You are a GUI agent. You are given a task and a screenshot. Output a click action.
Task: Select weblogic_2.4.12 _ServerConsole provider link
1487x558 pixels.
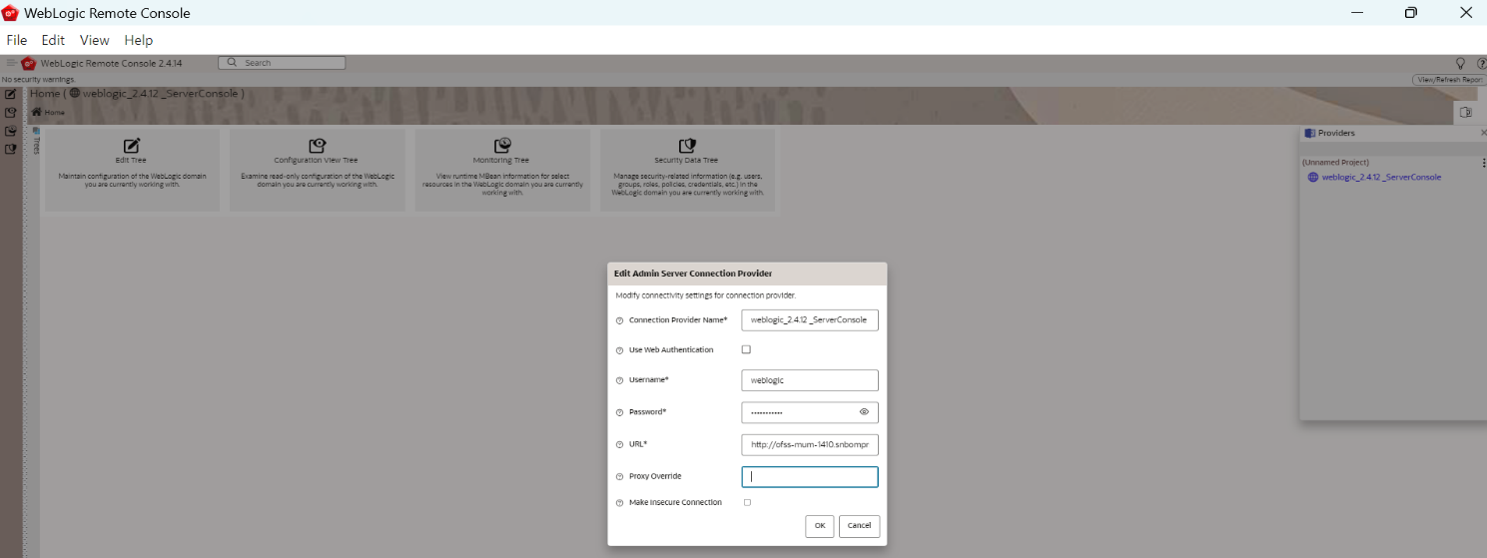pyautogui.click(x=1381, y=178)
